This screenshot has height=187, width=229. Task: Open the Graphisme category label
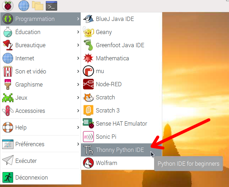click(29, 84)
